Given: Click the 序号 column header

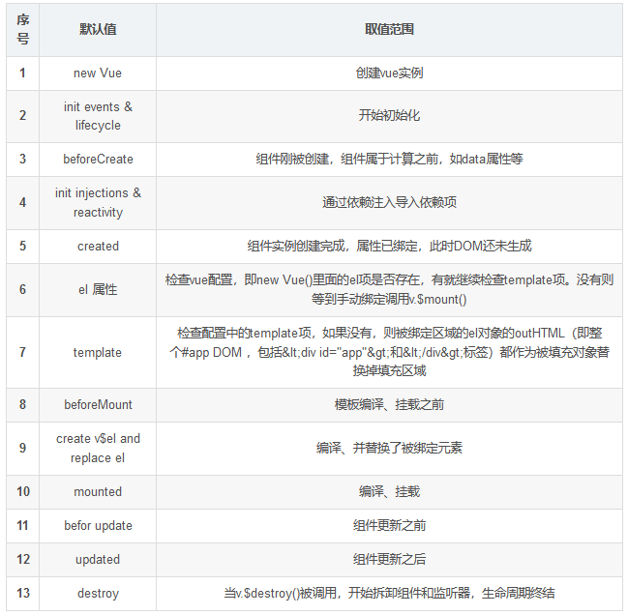Looking at the screenshot, I should tap(23, 30).
